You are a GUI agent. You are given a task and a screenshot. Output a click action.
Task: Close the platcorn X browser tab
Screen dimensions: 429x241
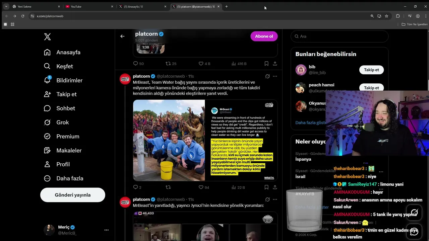[219, 6]
